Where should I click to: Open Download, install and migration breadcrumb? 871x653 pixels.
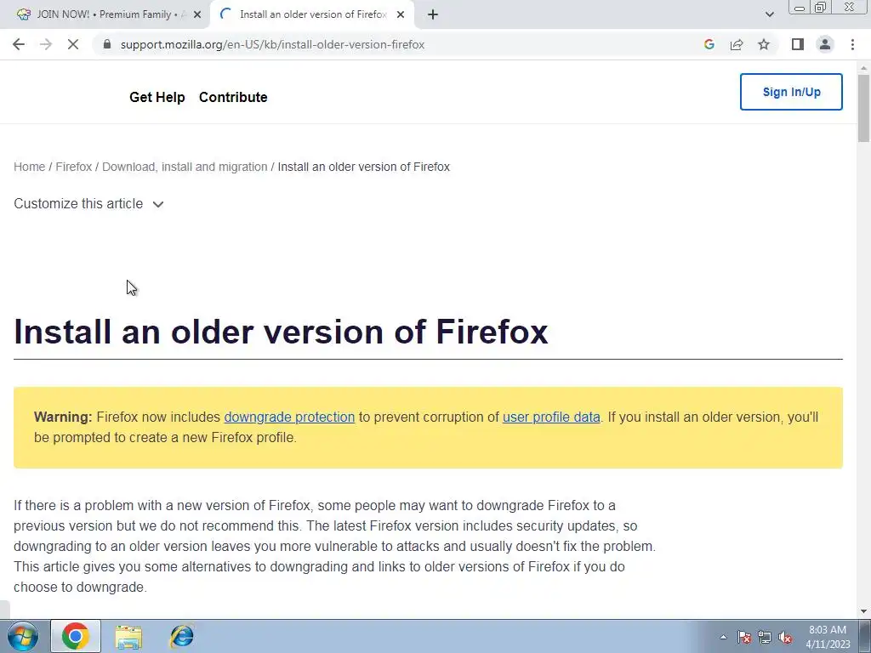coord(185,167)
